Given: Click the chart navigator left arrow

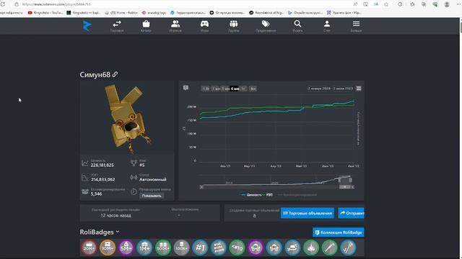Looking at the screenshot, I should coord(201,187).
